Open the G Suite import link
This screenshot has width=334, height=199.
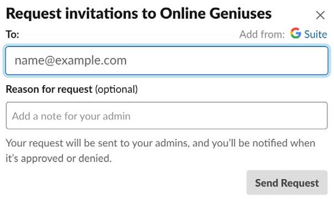pos(315,34)
